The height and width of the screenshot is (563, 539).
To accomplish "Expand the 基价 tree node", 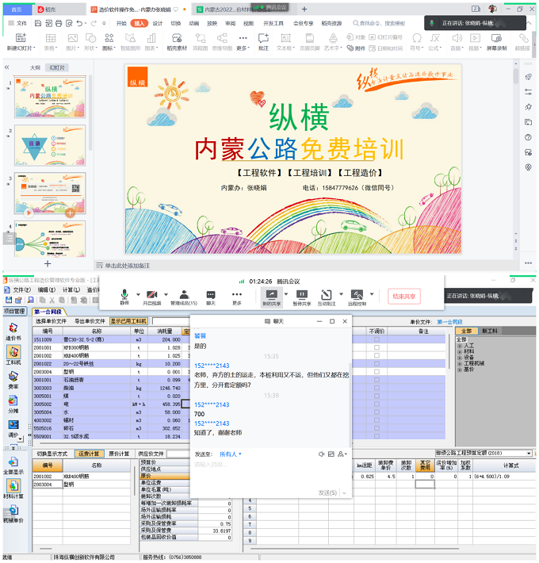I will (460, 369).
